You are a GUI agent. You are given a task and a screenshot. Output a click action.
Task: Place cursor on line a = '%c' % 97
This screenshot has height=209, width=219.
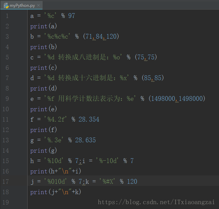pos(53,16)
